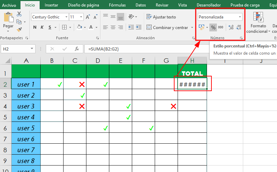The width and height of the screenshot is (277, 172).
Task: Toggle bold (N) formatting
Action: tap(35, 27)
